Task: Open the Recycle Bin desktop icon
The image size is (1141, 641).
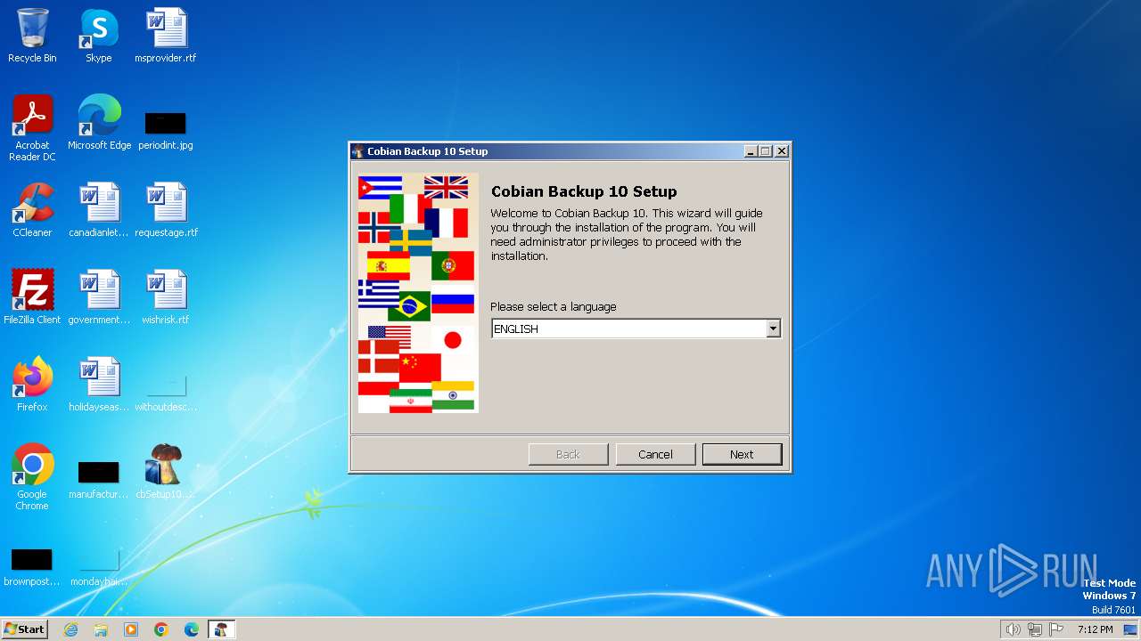Action: pyautogui.click(x=32, y=37)
